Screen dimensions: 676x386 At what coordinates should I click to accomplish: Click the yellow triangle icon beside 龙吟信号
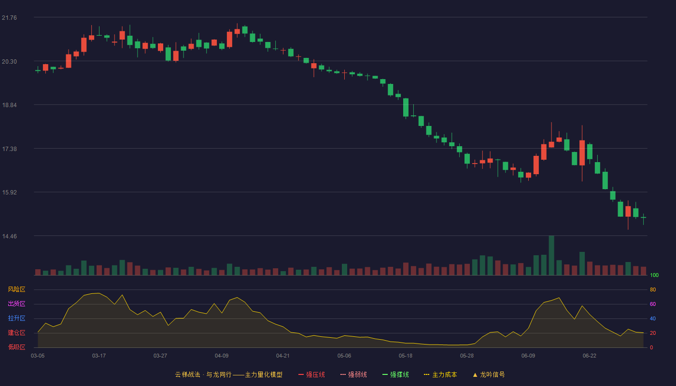pyautogui.click(x=475, y=374)
